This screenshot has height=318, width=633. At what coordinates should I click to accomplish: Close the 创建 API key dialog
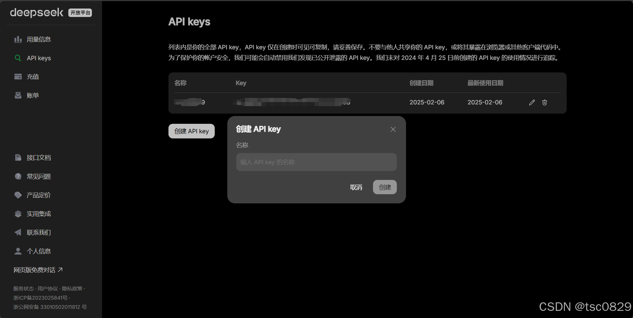click(x=393, y=129)
